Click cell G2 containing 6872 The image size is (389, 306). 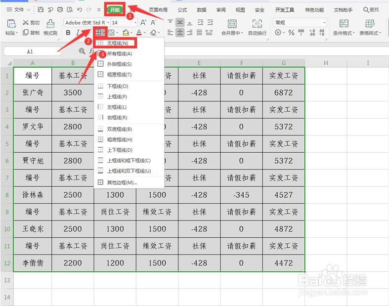pos(284,92)
